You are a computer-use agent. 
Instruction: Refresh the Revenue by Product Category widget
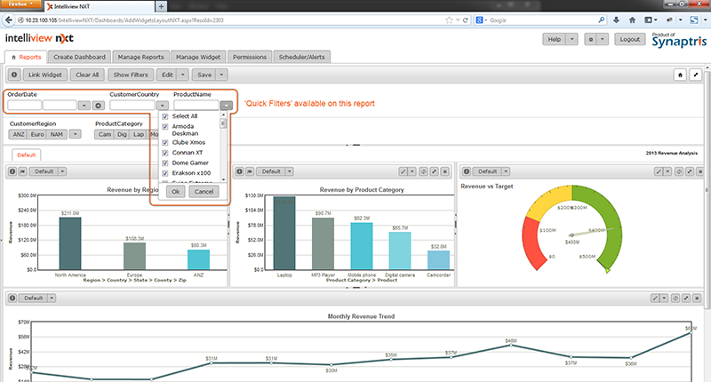pyautogui.click(x=423, y=171)
